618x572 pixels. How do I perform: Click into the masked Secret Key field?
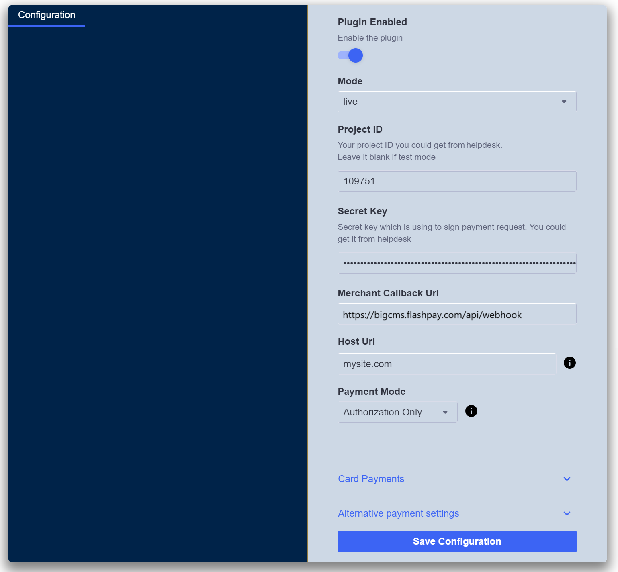click(457, 263)
